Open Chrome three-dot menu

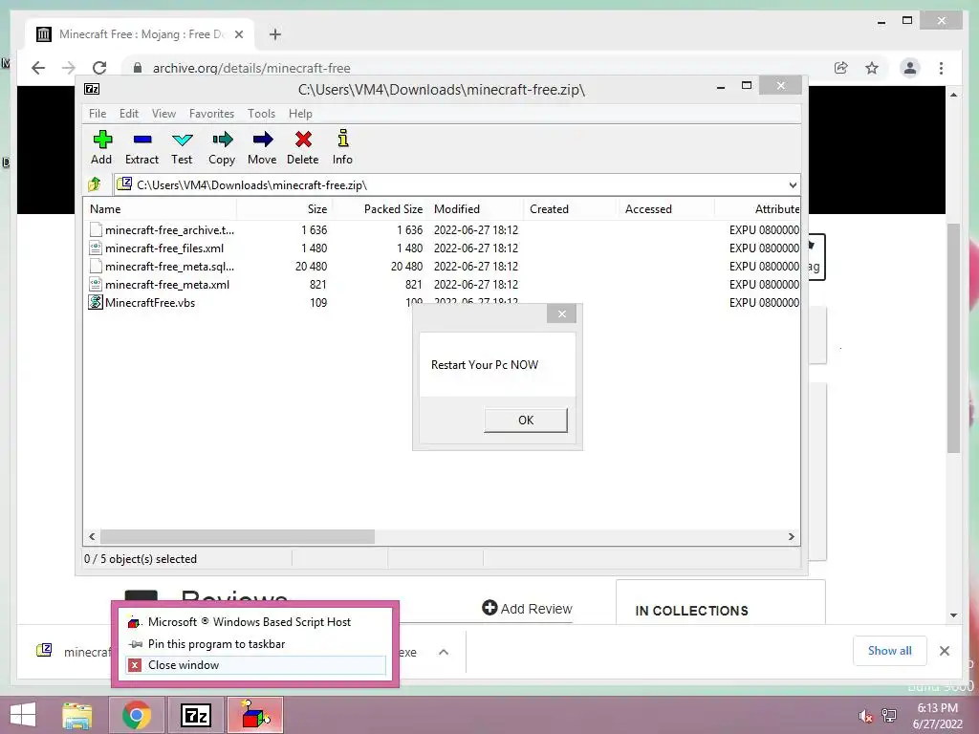(941, 68)
